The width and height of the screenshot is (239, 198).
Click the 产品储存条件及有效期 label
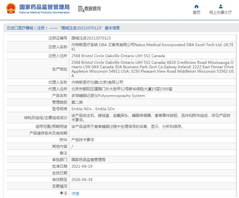(x=48, y=133)
